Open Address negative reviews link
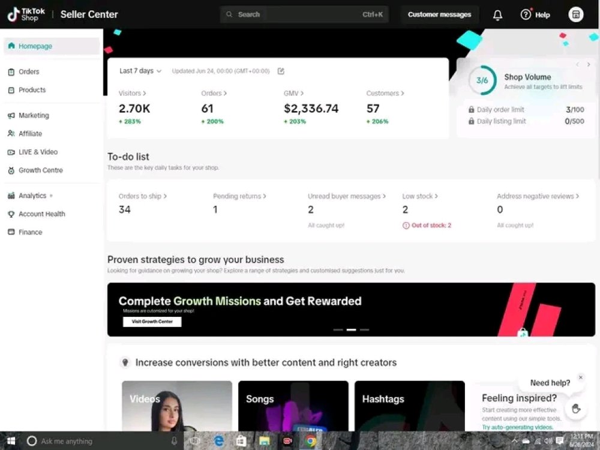This screenshot has width=600, height=450. tap(538, 196)
